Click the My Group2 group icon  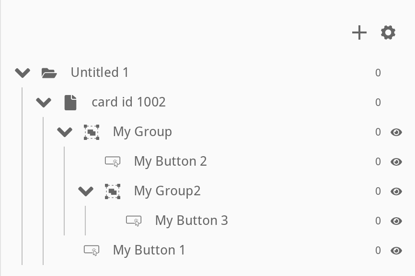113,191
